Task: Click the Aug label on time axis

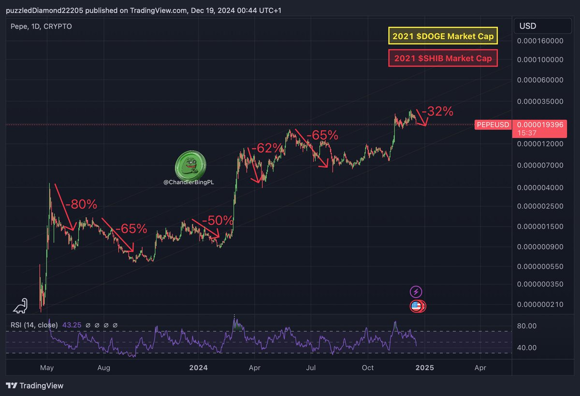Action: (104, 368)
